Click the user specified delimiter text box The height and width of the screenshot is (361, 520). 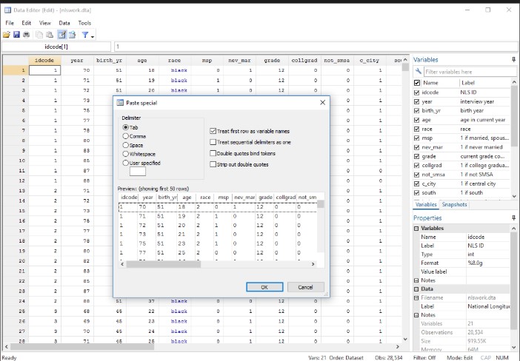pos(138,171)
